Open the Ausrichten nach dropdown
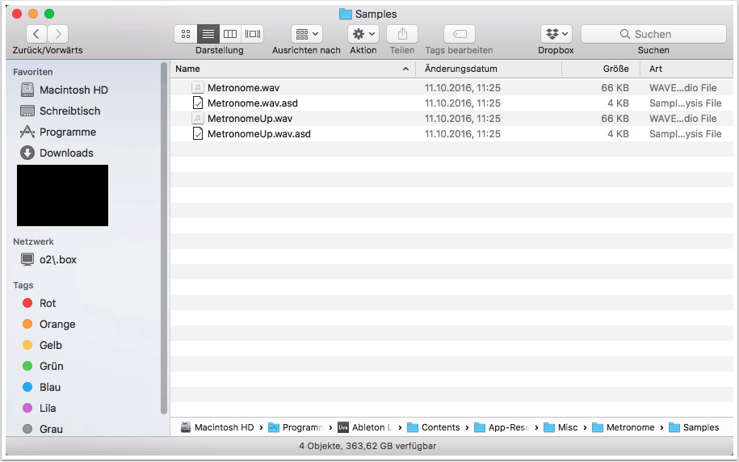 (x=306, y=34)
